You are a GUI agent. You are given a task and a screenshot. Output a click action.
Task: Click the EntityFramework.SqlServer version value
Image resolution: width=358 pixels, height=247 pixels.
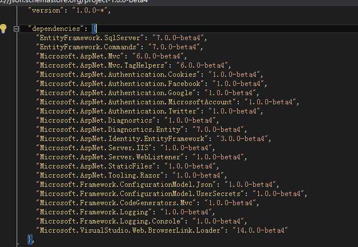coord(178,38)
